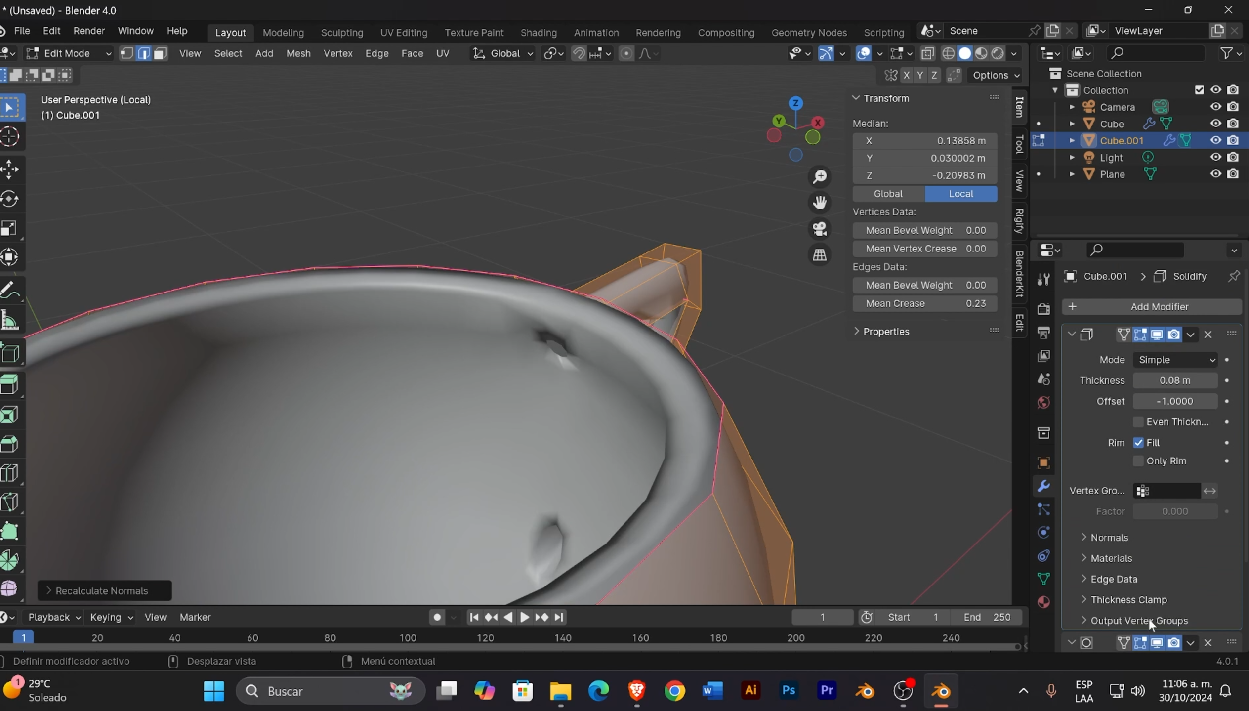Viewport: 1249px width, 711px height.
Task: Expand the Materials subpanel
Action: click(1111, 558)
